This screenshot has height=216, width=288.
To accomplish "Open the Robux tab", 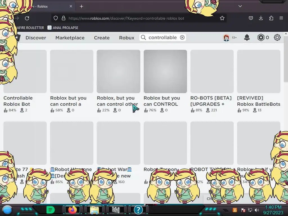I will [127, 38].
